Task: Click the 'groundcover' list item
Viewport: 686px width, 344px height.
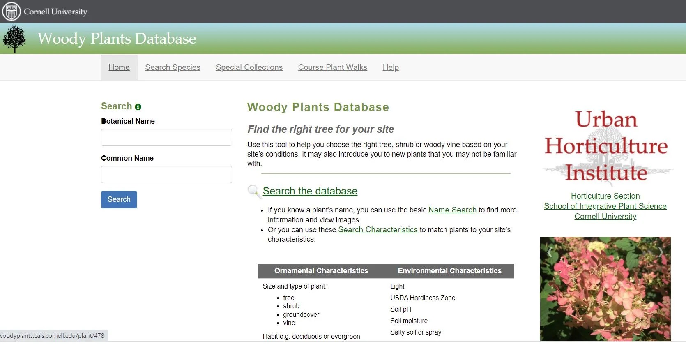Action: point(301,315)
